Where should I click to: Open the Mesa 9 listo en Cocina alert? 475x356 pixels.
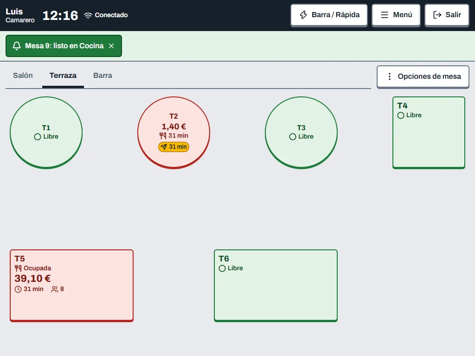tap(64, 46)
